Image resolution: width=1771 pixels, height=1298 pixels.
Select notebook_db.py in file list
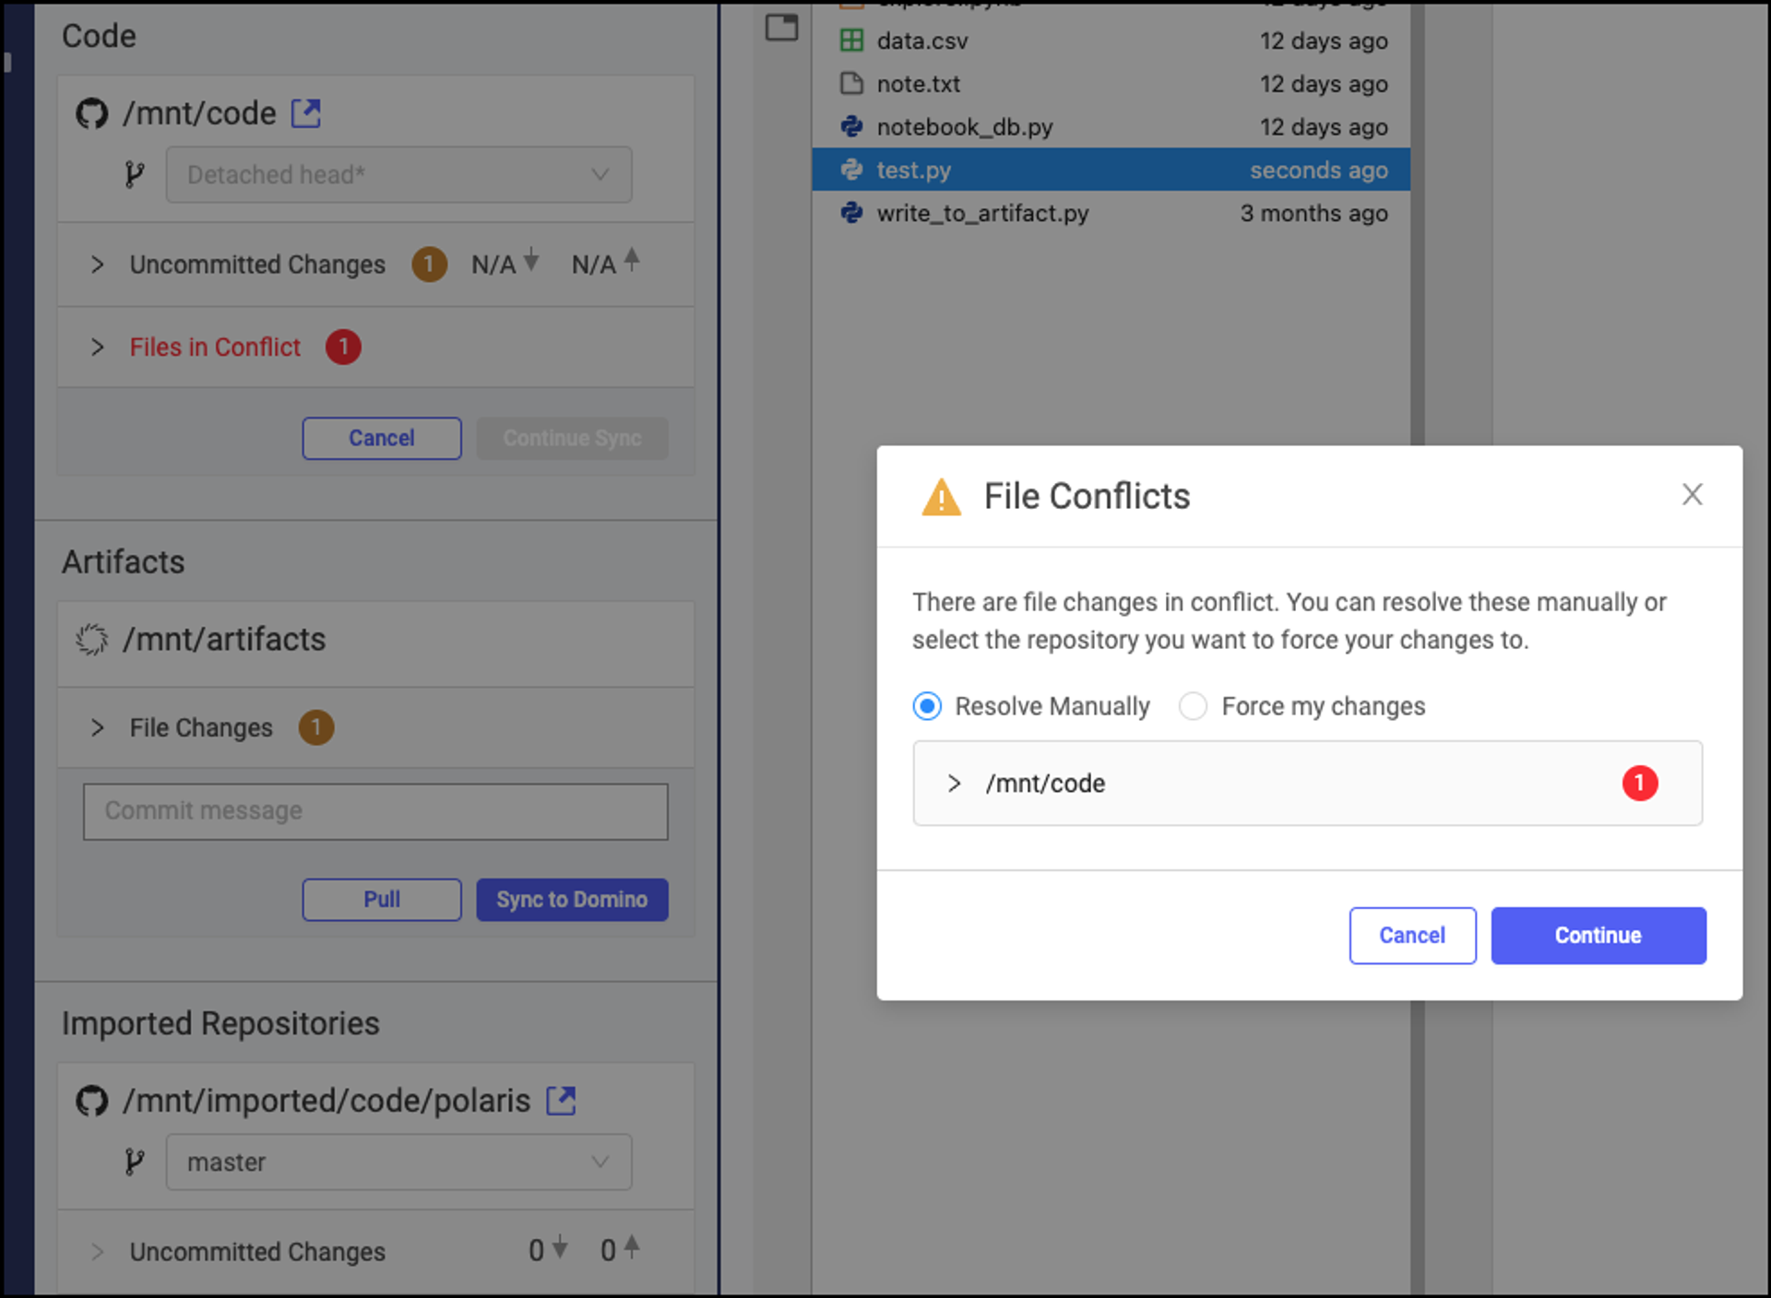coord(964,127)
